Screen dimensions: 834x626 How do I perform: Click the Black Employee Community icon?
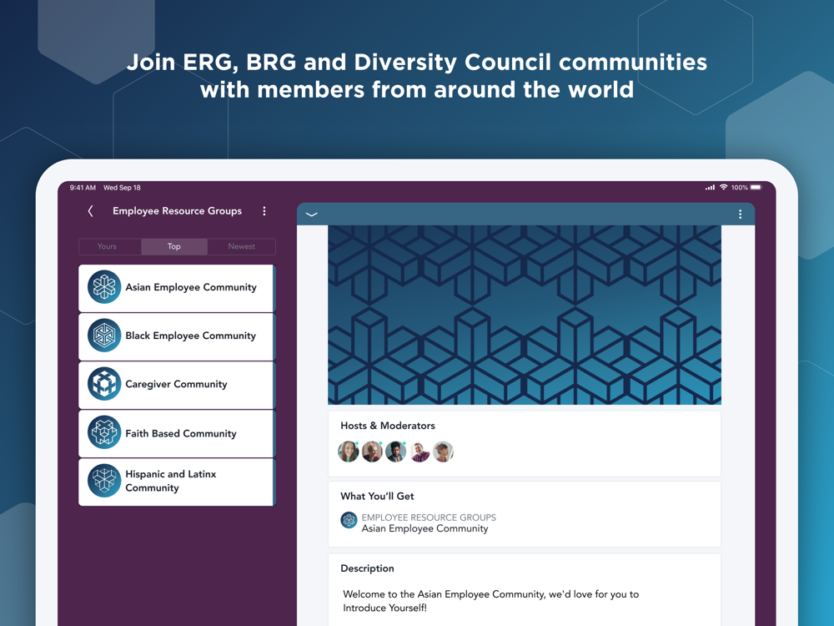coord(104,336)
